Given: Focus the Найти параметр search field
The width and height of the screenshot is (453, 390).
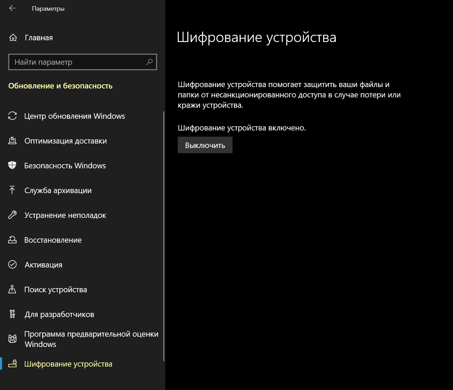Looking at the screenshot, I should (x=78, y=62).
